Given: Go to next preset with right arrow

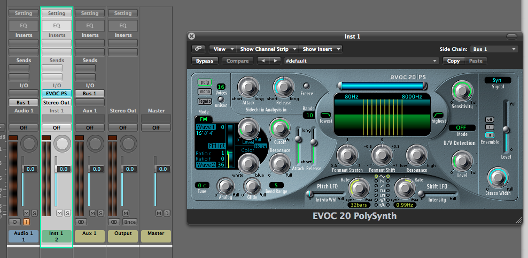Looking at the screenshot, I should tap(275, 60).
